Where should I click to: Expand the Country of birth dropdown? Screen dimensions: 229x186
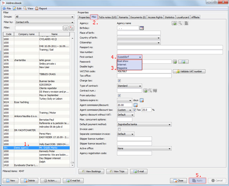[138, 38]
